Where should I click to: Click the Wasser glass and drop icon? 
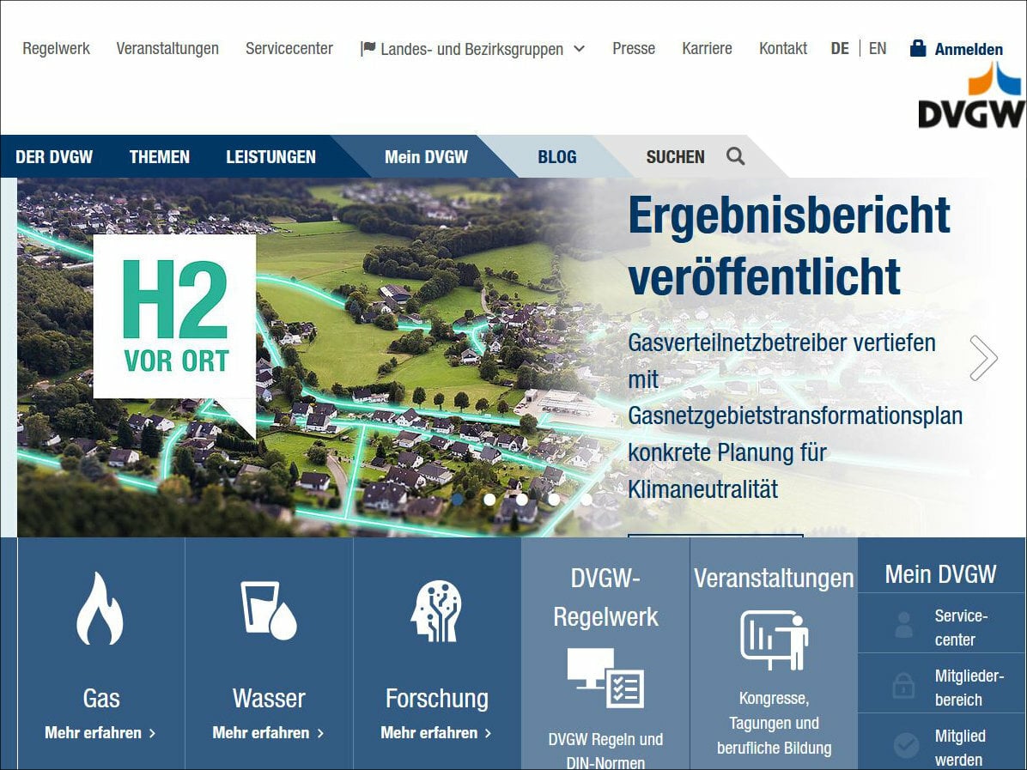click(269, 610)
